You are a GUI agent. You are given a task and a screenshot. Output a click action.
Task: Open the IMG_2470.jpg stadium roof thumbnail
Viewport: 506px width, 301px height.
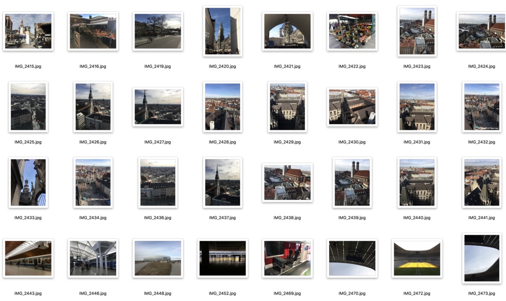coord(352,258)
